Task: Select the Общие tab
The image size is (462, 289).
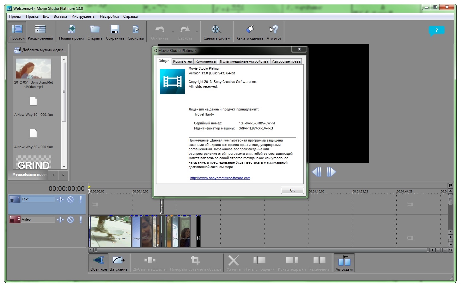Action: click(164, 61)
